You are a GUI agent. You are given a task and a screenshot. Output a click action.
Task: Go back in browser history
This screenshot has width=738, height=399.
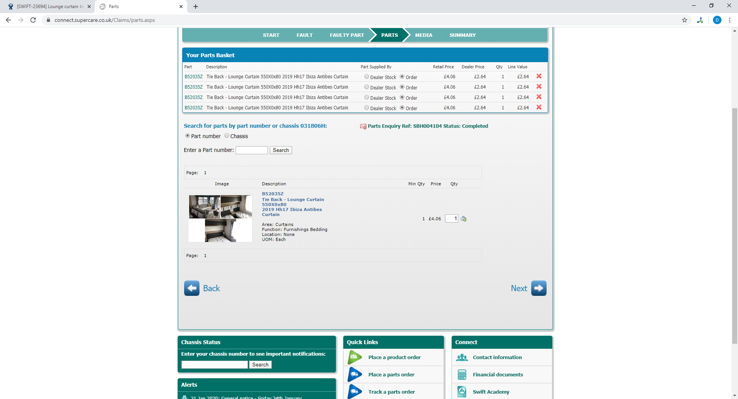click(8, 20)
